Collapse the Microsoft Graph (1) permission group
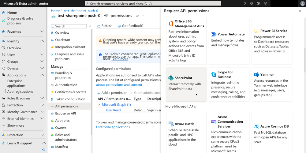This screenshot has height=153, width=306. tap(99, 105)
